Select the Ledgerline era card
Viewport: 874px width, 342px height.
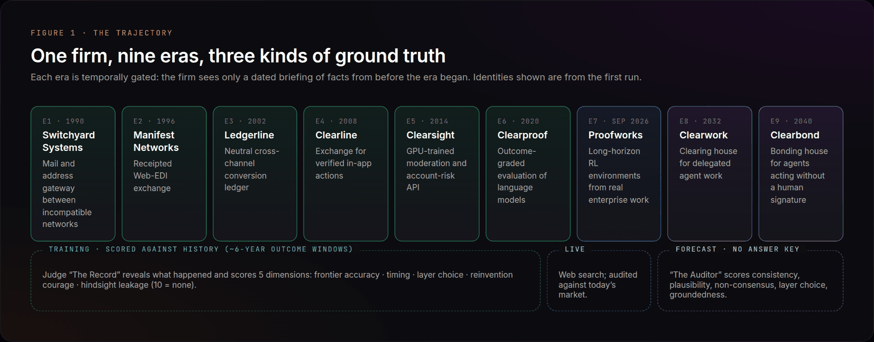pos(255,174)
